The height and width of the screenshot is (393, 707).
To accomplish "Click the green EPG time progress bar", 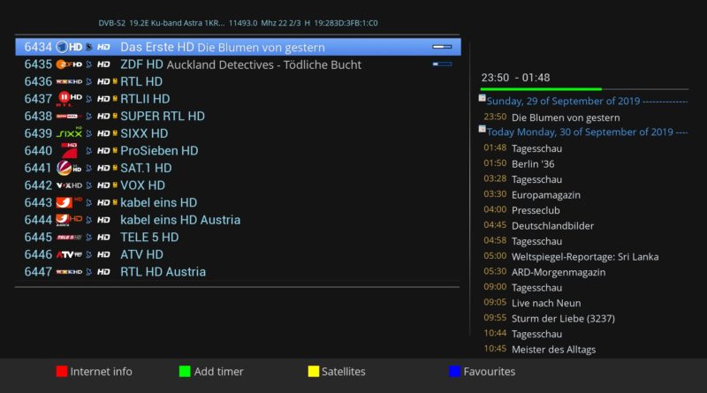I will coord(541,89).
